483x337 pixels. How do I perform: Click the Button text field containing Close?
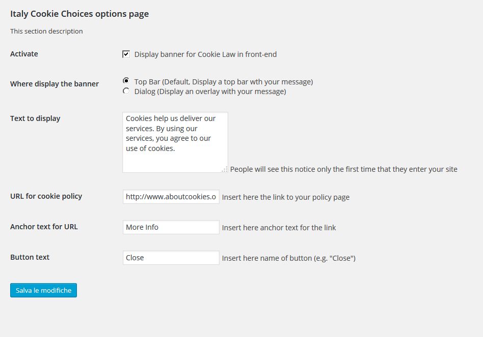[171, 258]
